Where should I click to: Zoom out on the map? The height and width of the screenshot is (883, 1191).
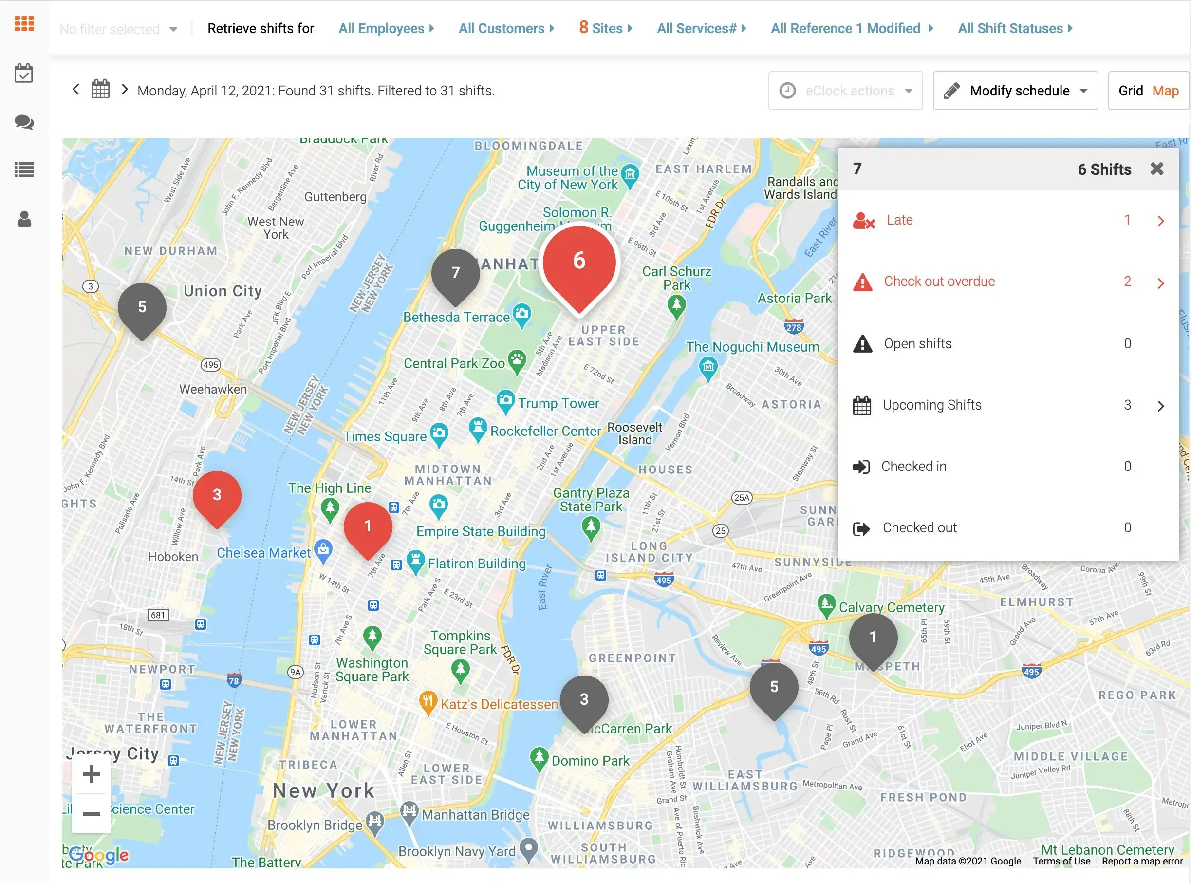tap(92, 813)
